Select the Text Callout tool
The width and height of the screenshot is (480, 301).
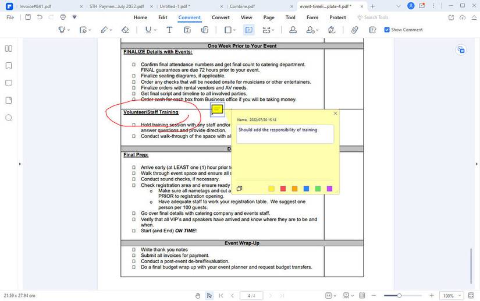tap(205, 30)
